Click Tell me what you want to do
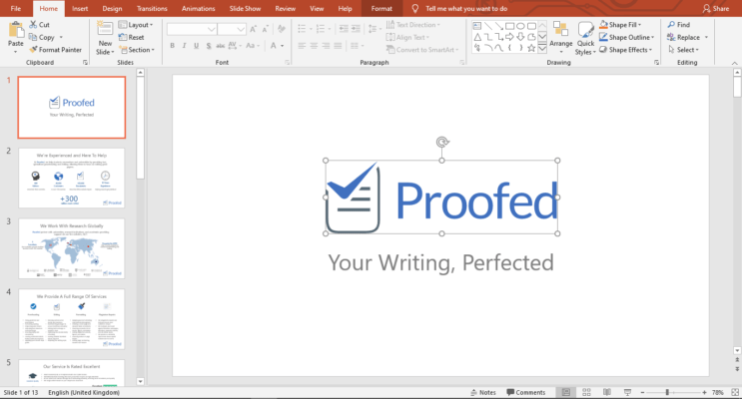 coord(466,9)
